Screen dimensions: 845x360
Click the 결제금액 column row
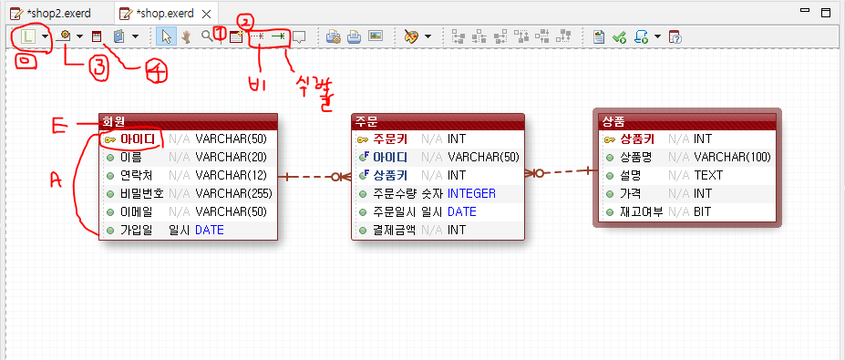437,230
